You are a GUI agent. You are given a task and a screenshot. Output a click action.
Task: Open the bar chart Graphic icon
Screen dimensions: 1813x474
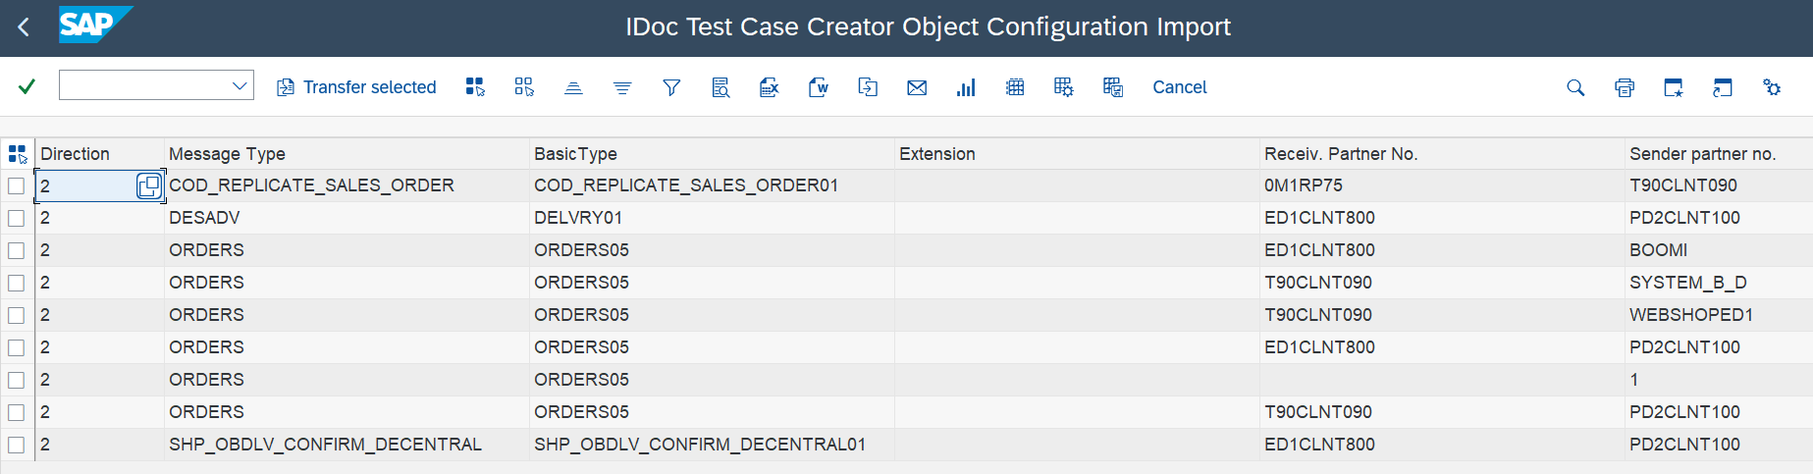[966, 87]
